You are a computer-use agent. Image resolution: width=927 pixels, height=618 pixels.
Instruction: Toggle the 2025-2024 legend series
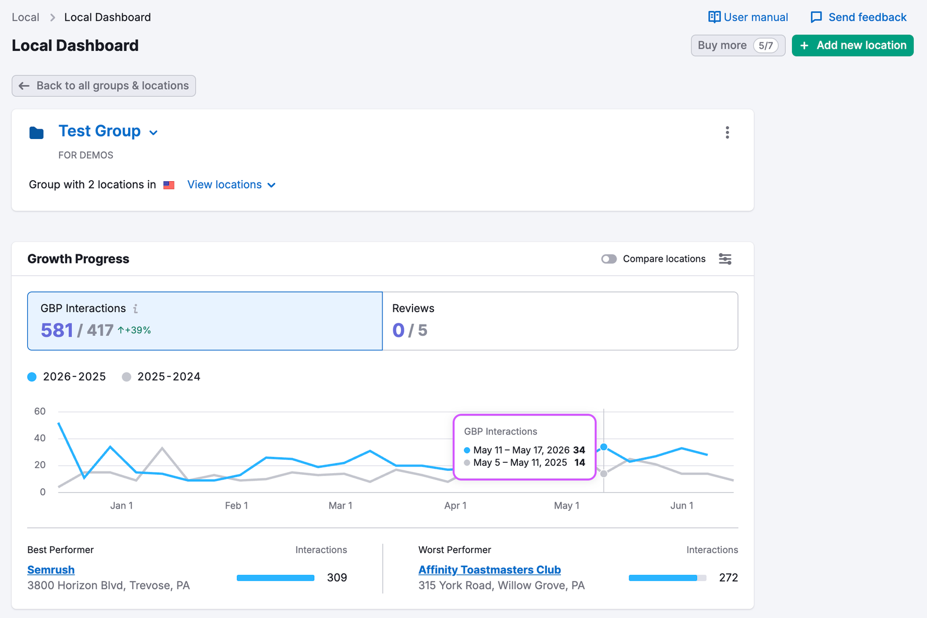point(161,377)
